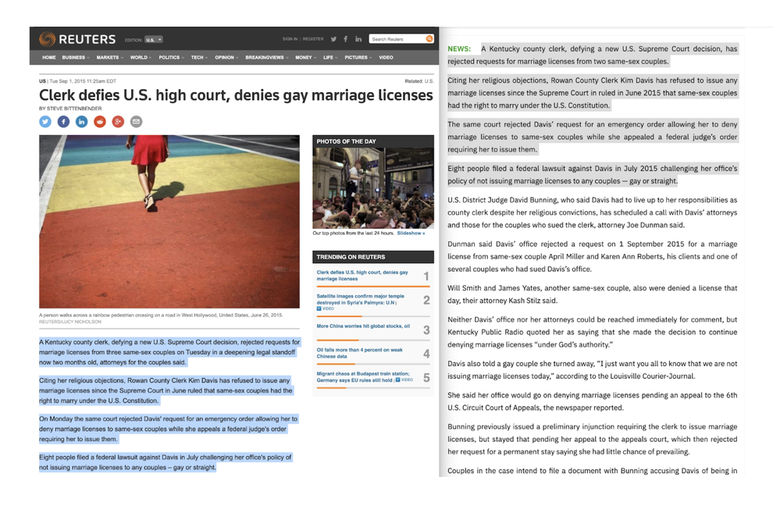Share the article on Facebook

[x=63, y=122]
